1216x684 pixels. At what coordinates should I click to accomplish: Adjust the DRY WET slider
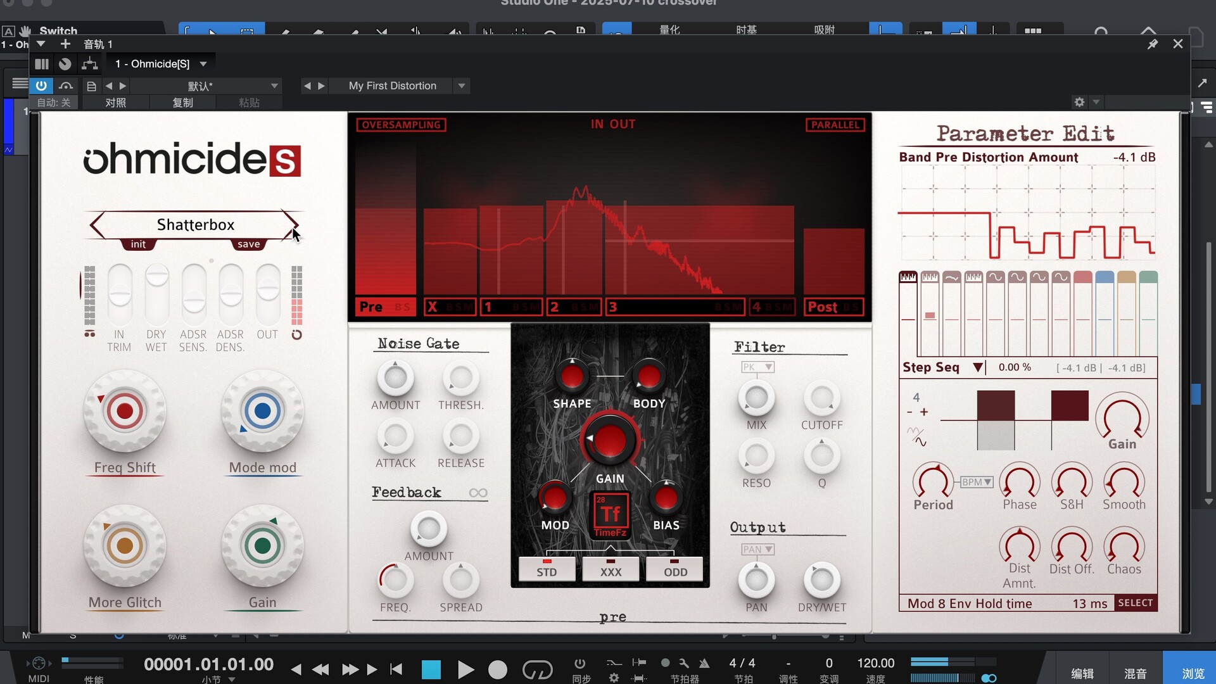pos(156,294)
